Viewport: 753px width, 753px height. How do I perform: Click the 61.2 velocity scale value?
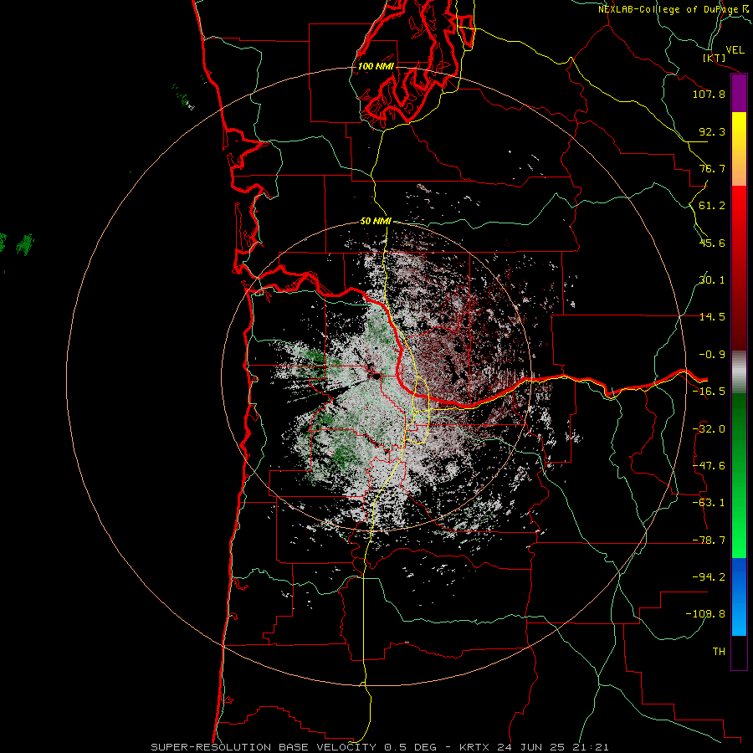point(712,206)
